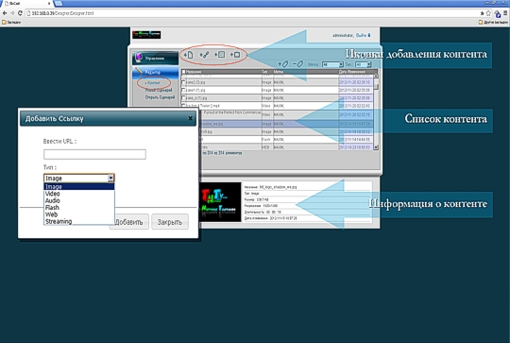This screenshot has height=343, width=510.
Task: Click the add rectangle-frame icon in toolbar
Action: coord(235,55)
